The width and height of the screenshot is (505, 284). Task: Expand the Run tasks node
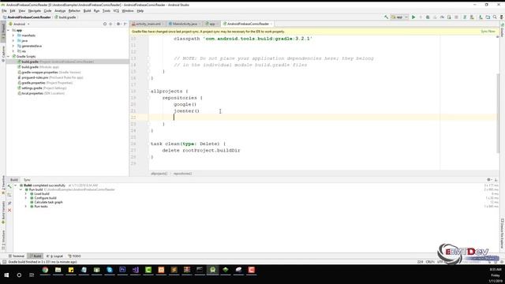point(26,207)
